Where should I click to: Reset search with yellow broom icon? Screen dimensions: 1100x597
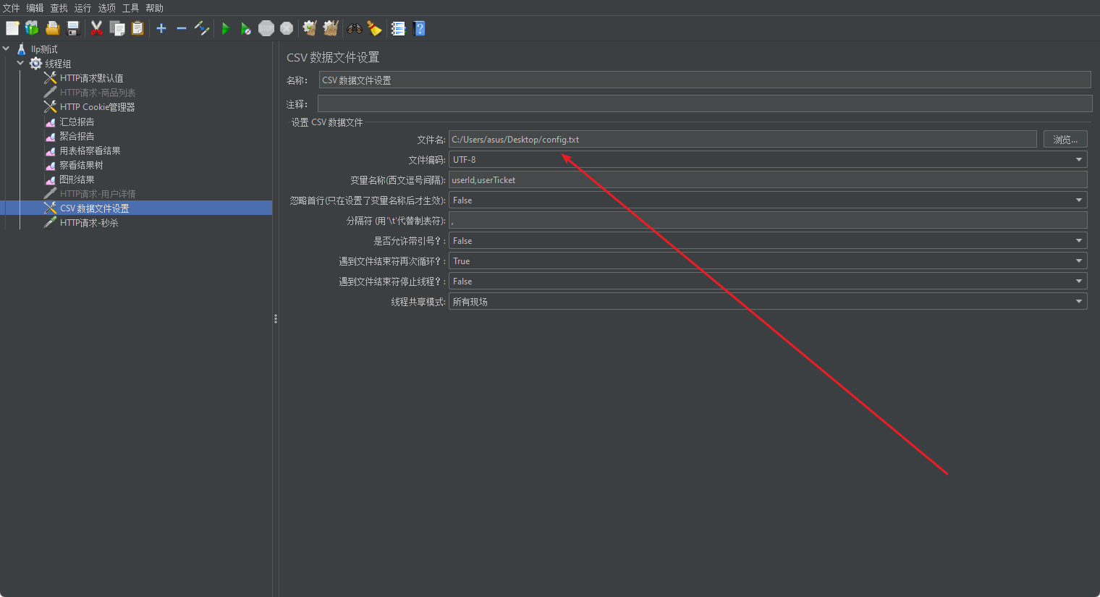tap(374, 28)
